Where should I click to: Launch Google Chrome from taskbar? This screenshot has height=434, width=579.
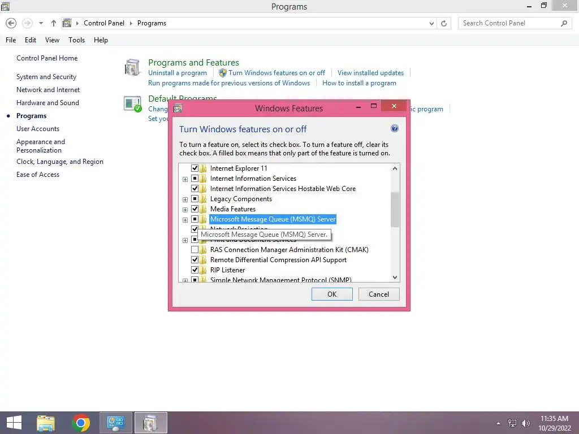pyautogui.click(x=81, y=423)
